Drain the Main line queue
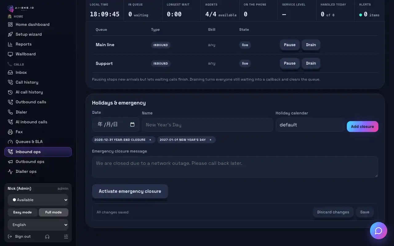 tap(311, 45)
